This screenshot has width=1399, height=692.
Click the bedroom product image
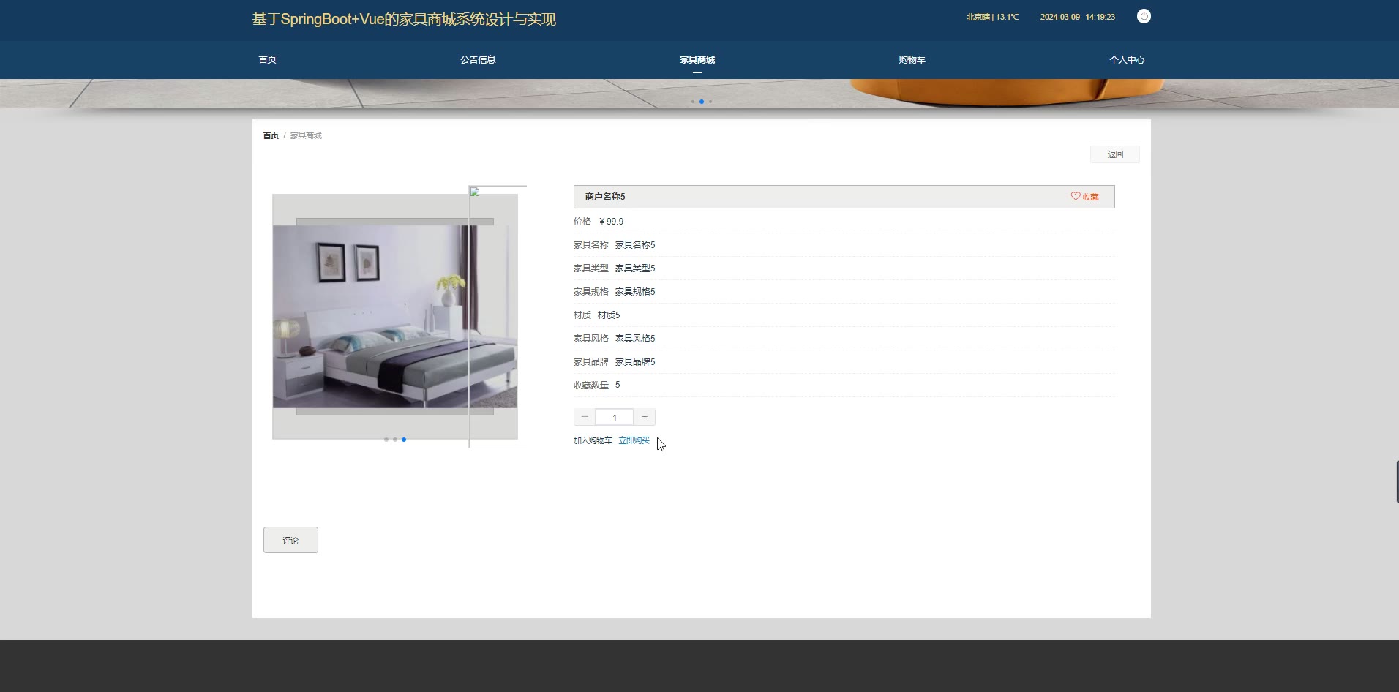395,317
